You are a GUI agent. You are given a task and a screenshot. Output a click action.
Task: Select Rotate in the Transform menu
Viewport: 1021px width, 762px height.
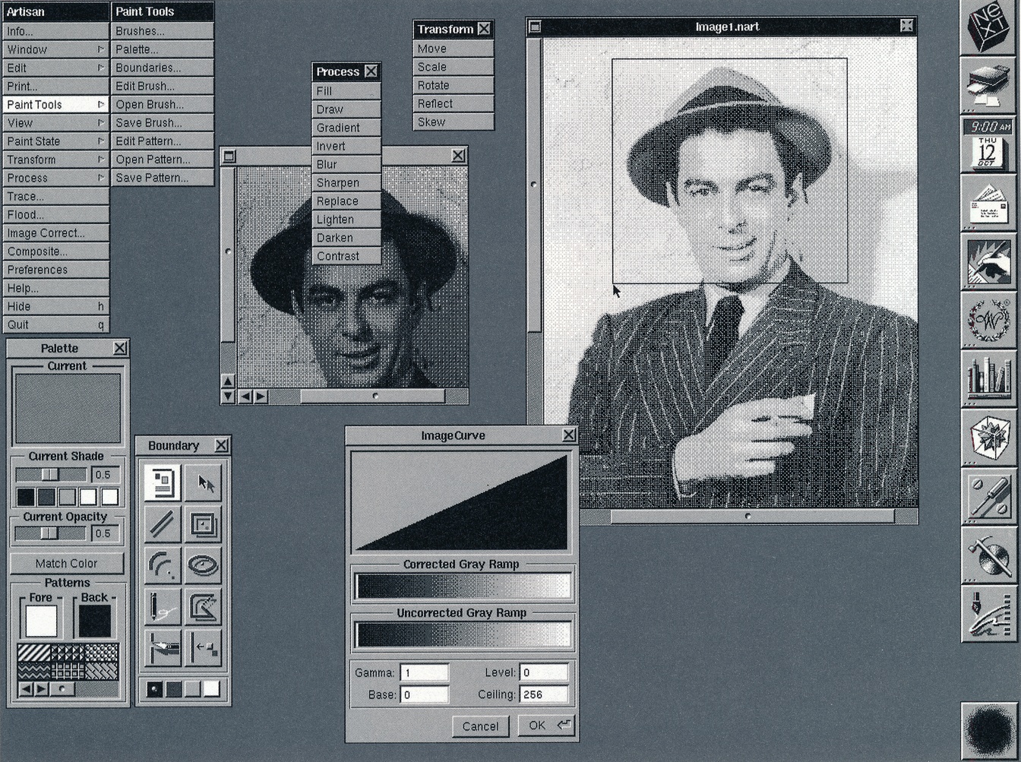tap(434, 85)
